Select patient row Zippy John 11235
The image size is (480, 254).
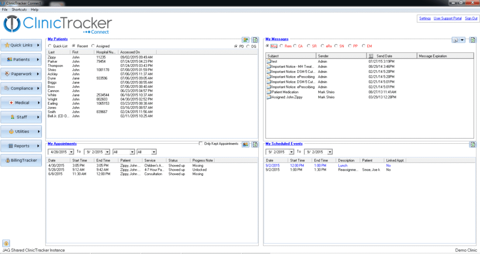pos(151,57)
